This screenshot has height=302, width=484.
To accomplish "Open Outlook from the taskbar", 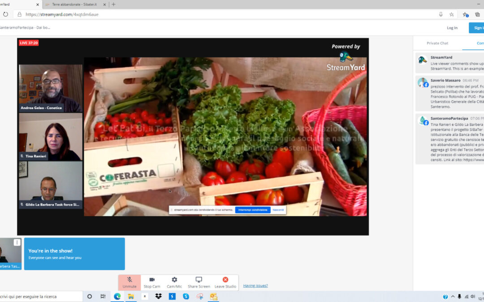I will (213, 297).
